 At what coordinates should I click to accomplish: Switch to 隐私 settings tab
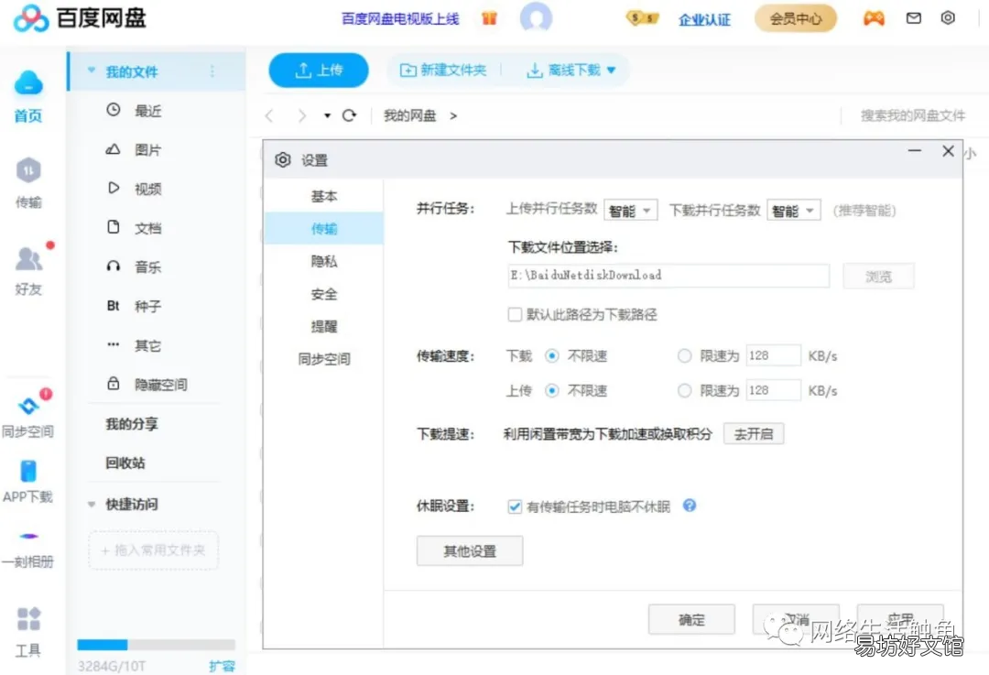323,261
